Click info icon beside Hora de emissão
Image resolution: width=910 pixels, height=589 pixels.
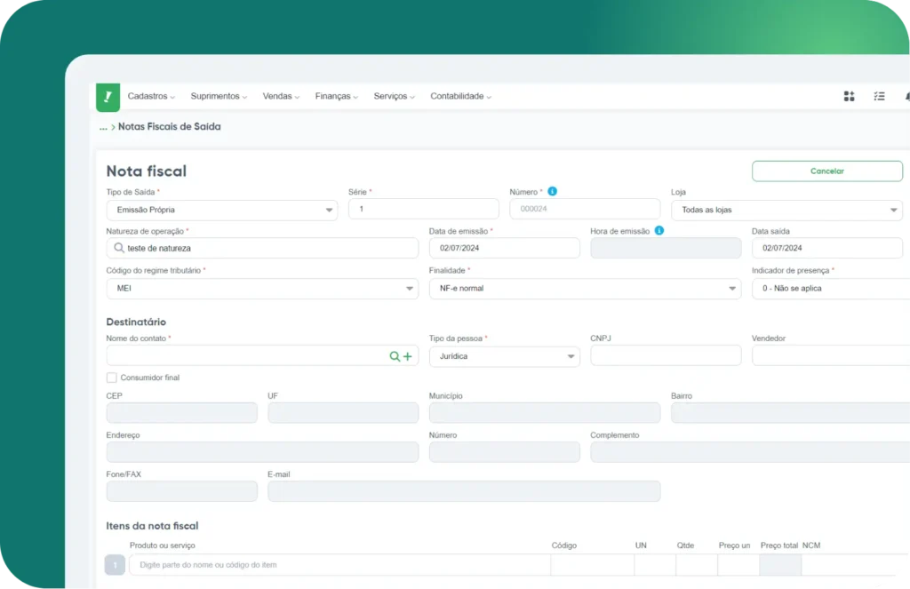pos(659,230)
